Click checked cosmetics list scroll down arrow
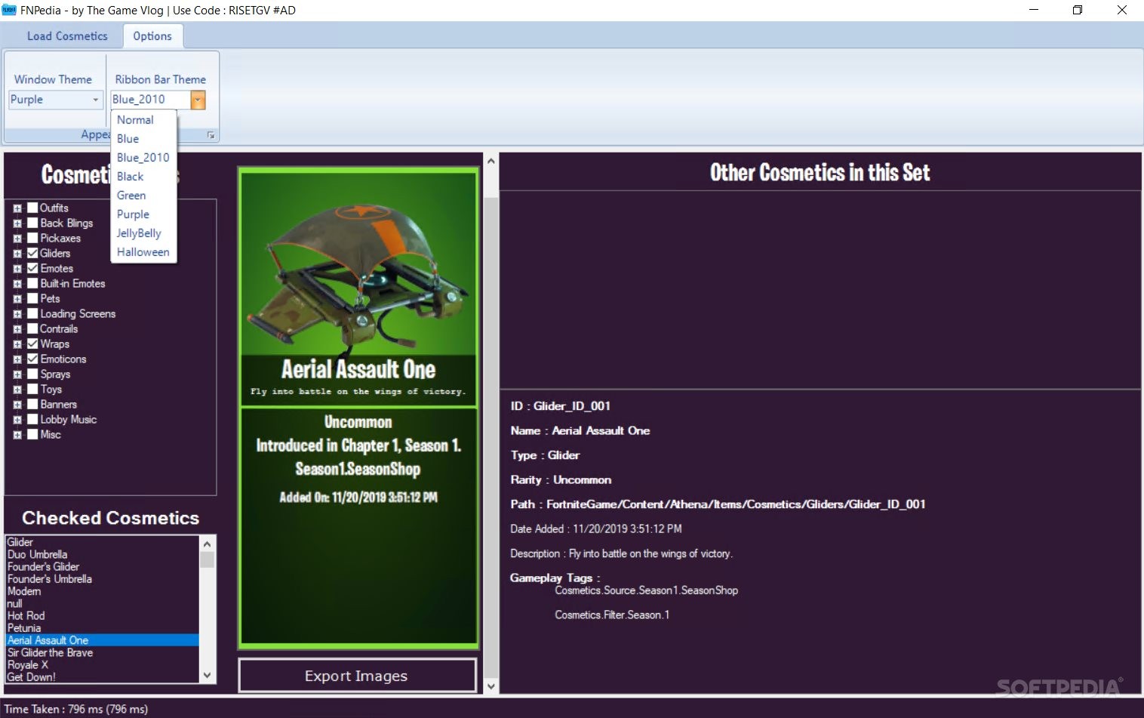The image size is (1144, 718). coord(208,676)
